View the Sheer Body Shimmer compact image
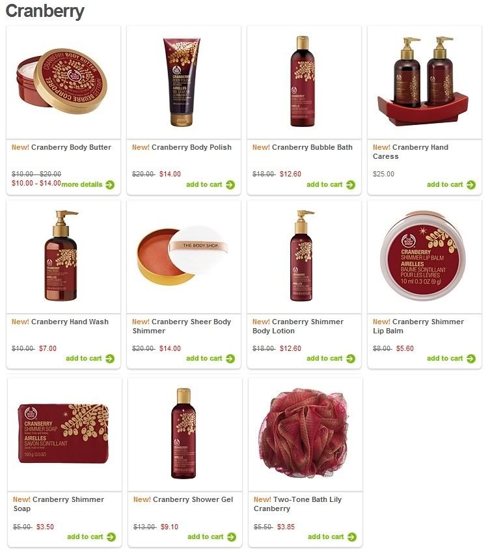Image resolution: width=490 pixels, height=556 pixels. tap(182, 254)
